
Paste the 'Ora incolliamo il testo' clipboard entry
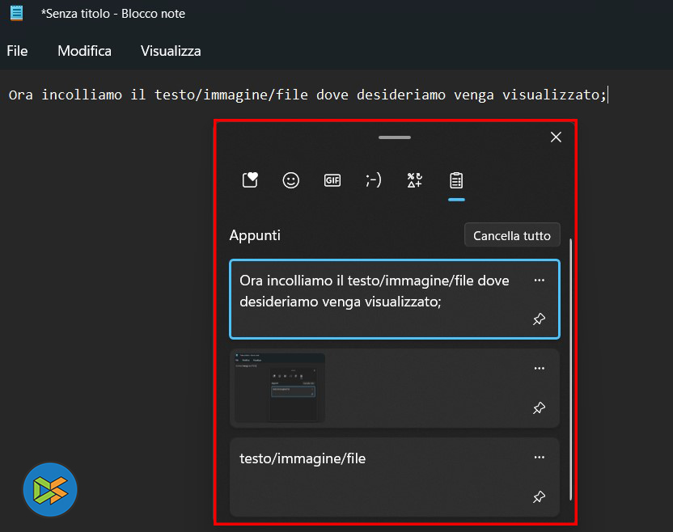tap(395, 299)
